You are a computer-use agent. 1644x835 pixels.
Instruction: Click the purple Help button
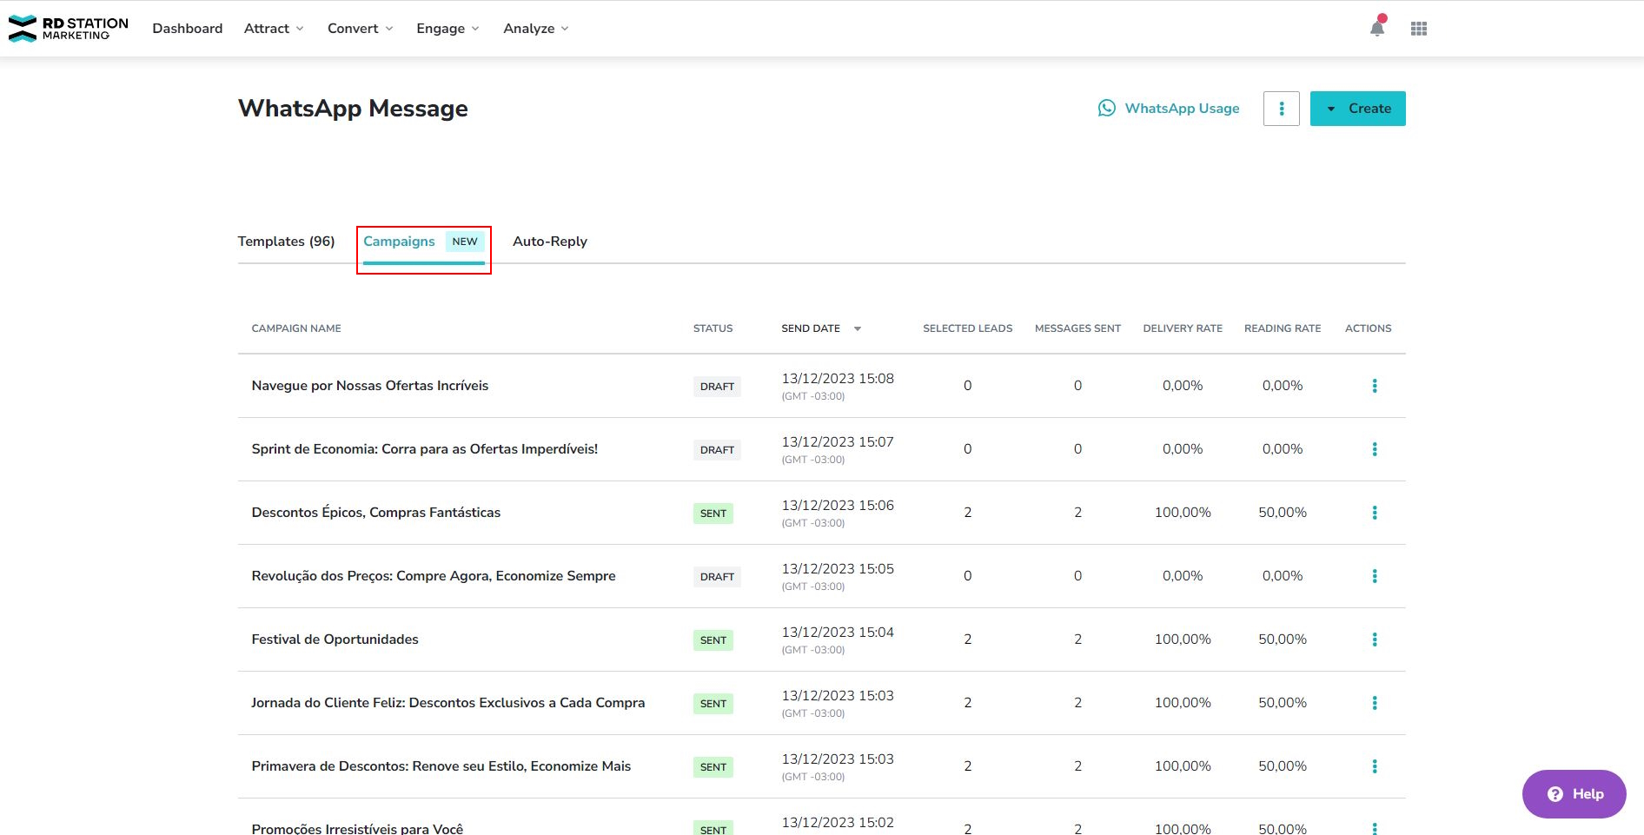[x=1574, y=794]
